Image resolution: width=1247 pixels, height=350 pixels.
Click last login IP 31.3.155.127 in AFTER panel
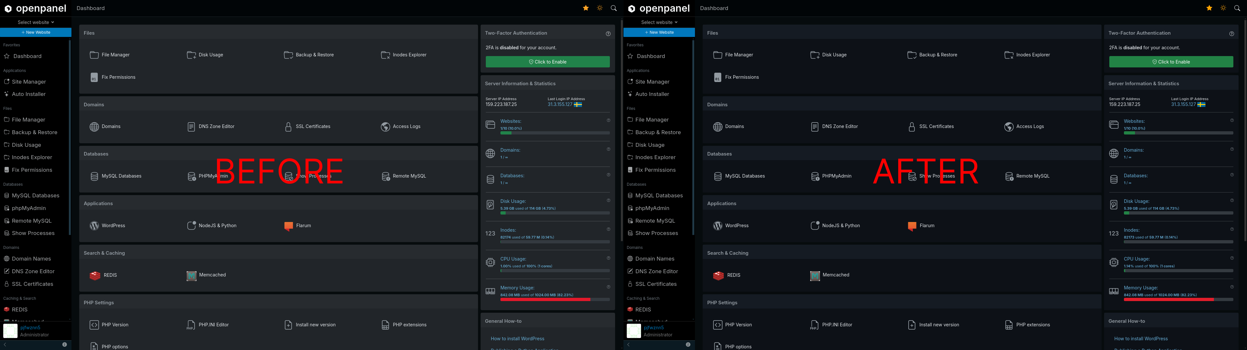1184,104
